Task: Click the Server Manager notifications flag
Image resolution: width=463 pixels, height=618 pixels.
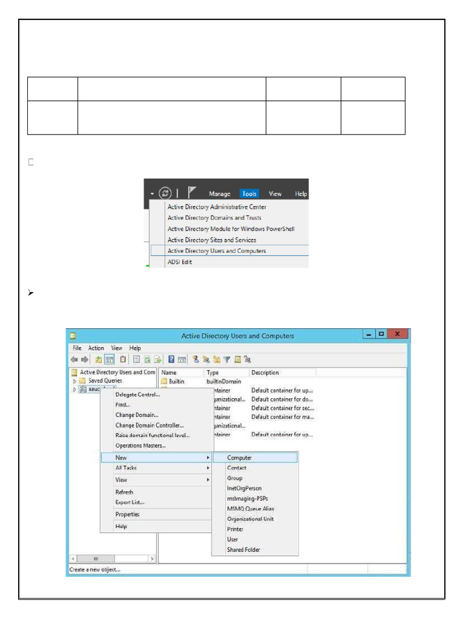Action: (192, 193)
